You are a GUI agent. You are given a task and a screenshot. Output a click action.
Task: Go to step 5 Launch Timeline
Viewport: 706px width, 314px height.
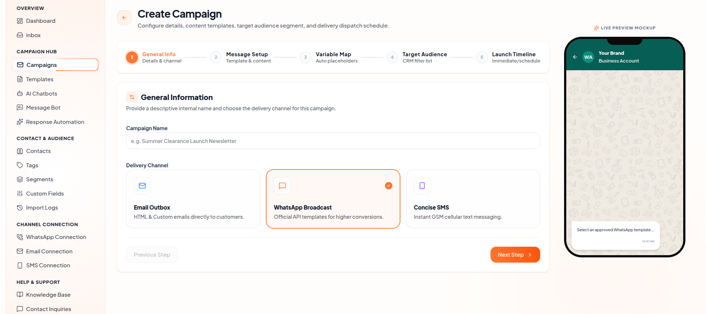pyautogui.click(x=508, y=57)
